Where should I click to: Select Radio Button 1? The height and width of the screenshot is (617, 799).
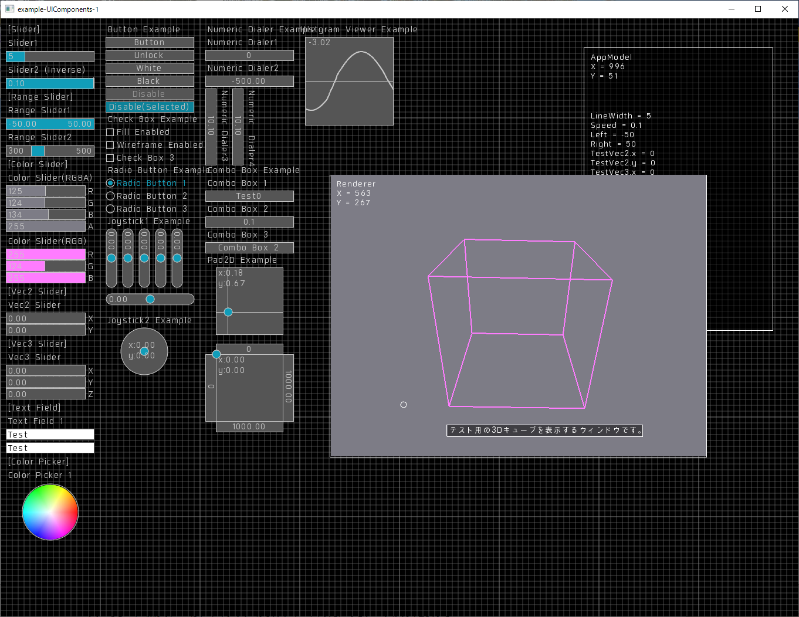pos(110,183)
